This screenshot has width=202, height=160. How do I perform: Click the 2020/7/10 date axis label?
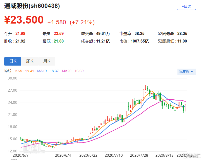(x=114, y=155)
